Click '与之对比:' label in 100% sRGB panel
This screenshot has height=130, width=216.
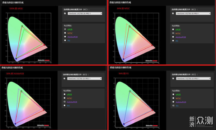pos(67,26)
